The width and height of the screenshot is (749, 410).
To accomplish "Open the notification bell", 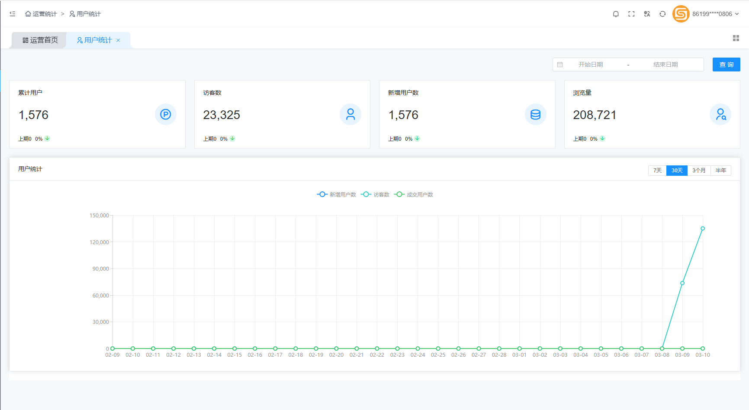I will [616, 14].
